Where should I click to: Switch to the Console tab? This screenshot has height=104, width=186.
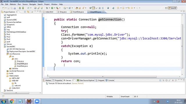click(110, 80)
